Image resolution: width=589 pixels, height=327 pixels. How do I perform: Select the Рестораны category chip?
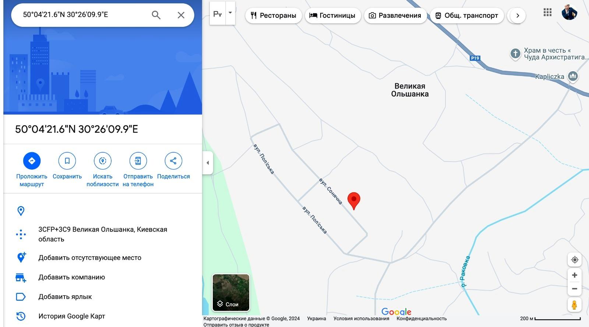pyautogui.click(x=274, y=15)
